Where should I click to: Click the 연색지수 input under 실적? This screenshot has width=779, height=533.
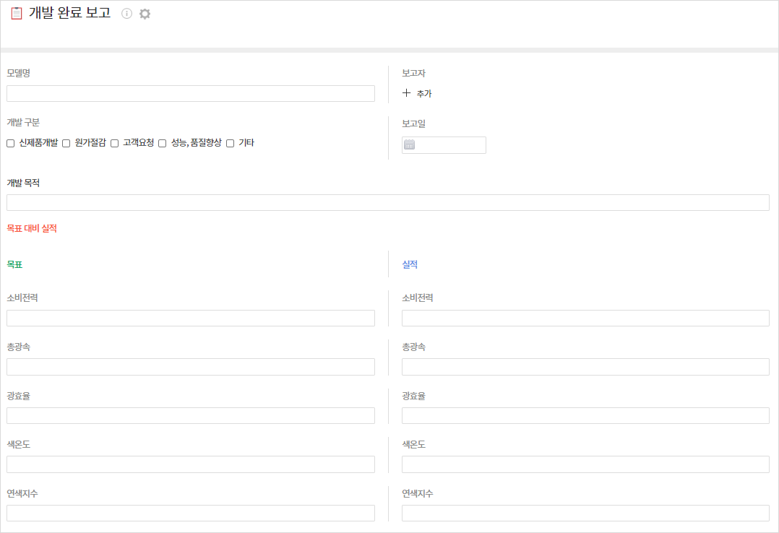point(585,513)
